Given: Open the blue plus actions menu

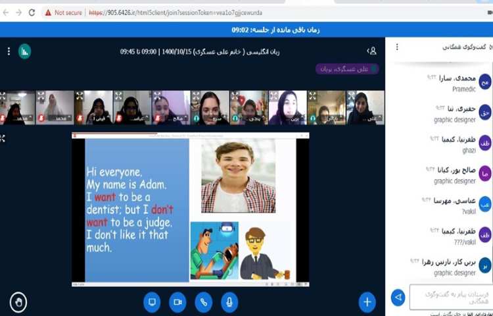Looking at the screenshot, I should click(367, 302).
